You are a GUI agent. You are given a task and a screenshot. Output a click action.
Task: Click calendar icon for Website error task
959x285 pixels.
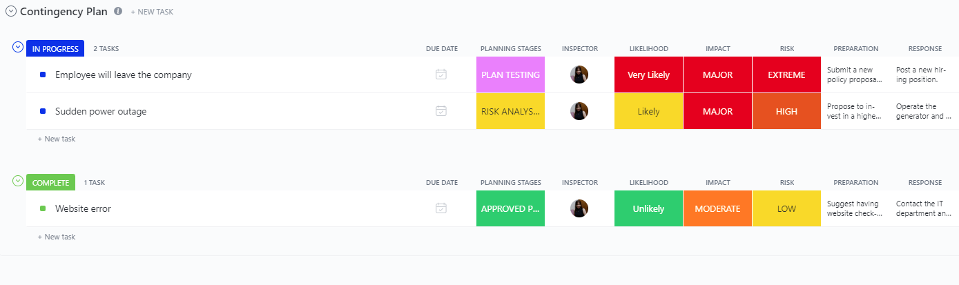coord(441,208)
